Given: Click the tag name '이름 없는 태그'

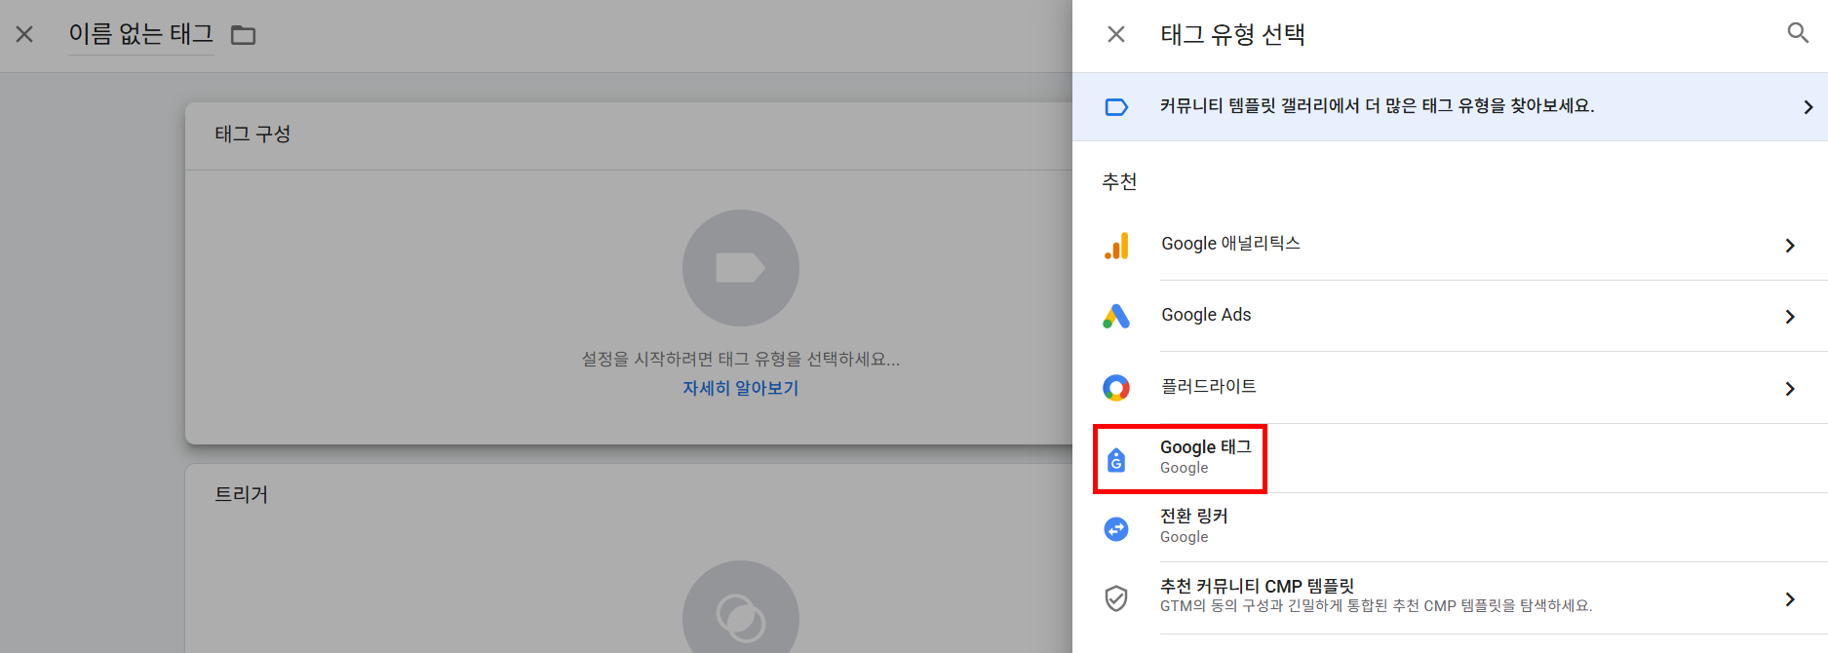Looking at the screenshot, I should coord(140,34).
